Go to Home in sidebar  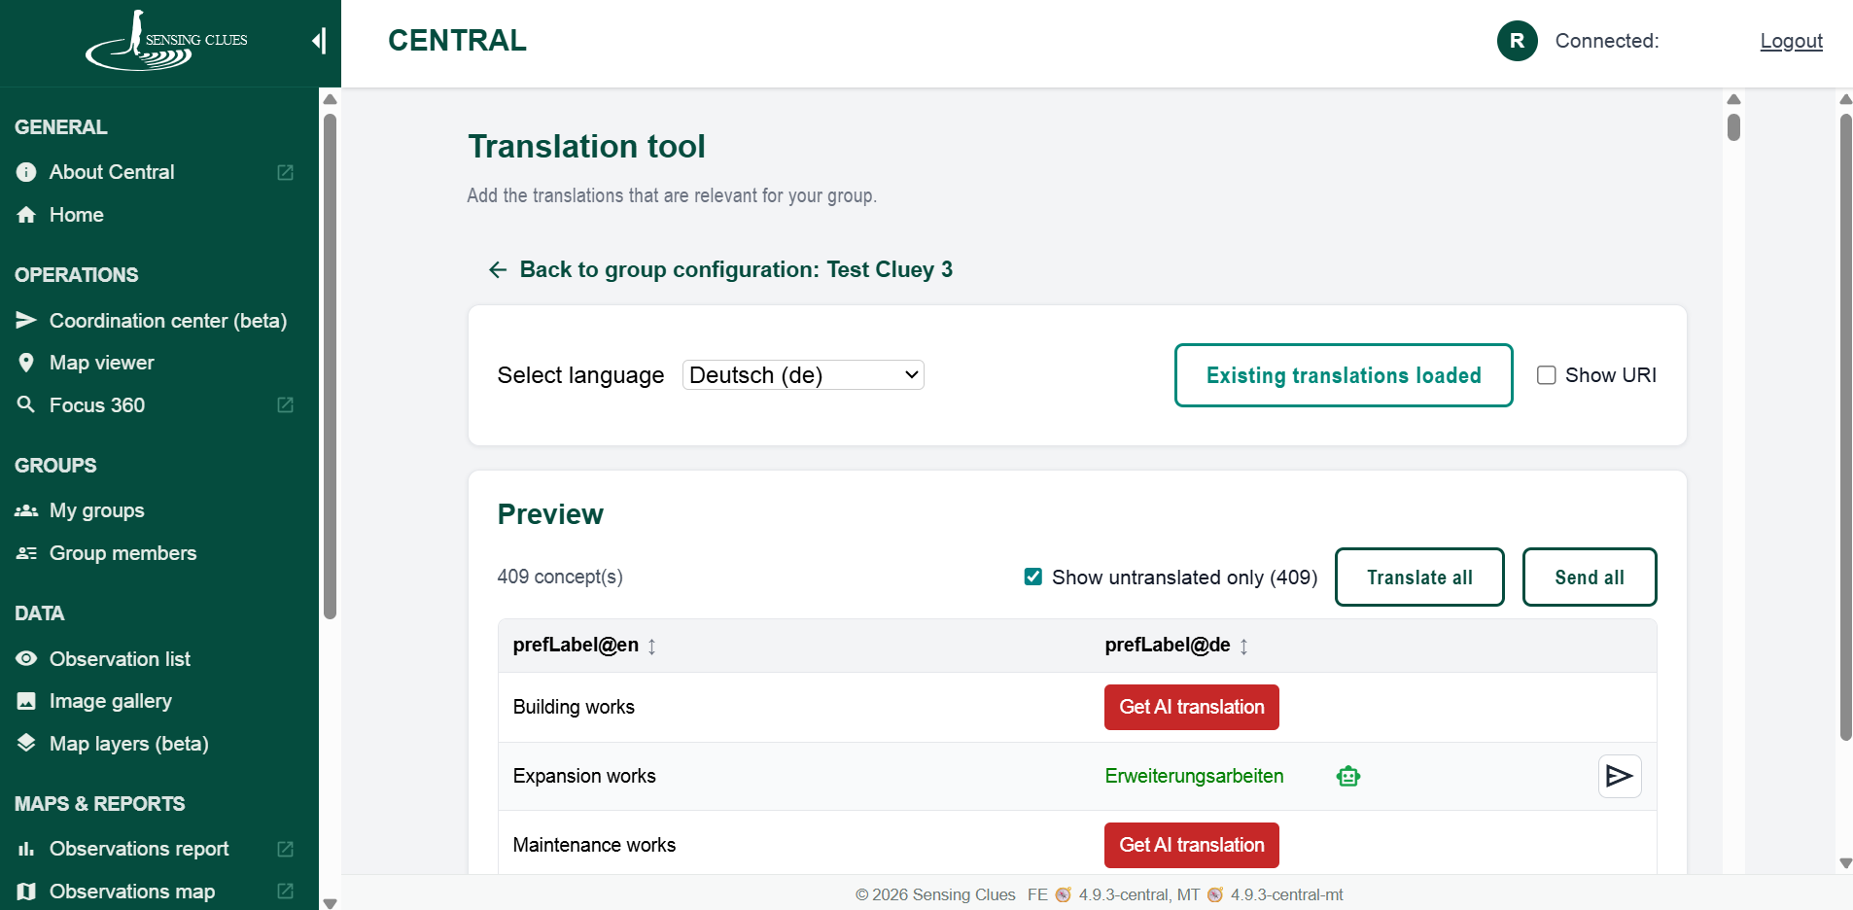coord(76,215)
